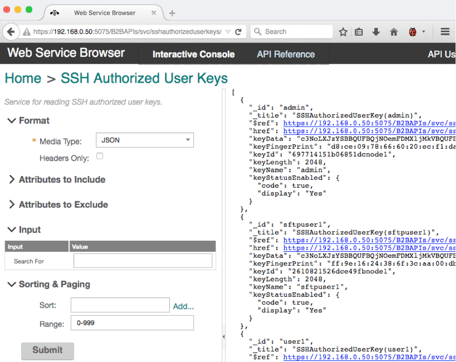Go to the browser home icon
Viewport: 456px width, 362px height.
coord(394,32)
